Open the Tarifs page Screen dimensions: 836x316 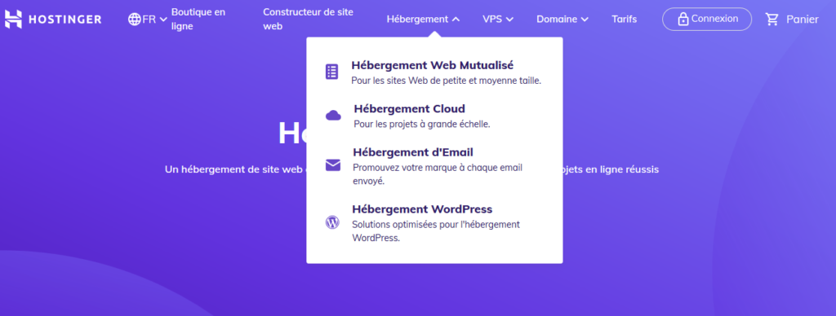pyautogui.click(x=624, y=20)
